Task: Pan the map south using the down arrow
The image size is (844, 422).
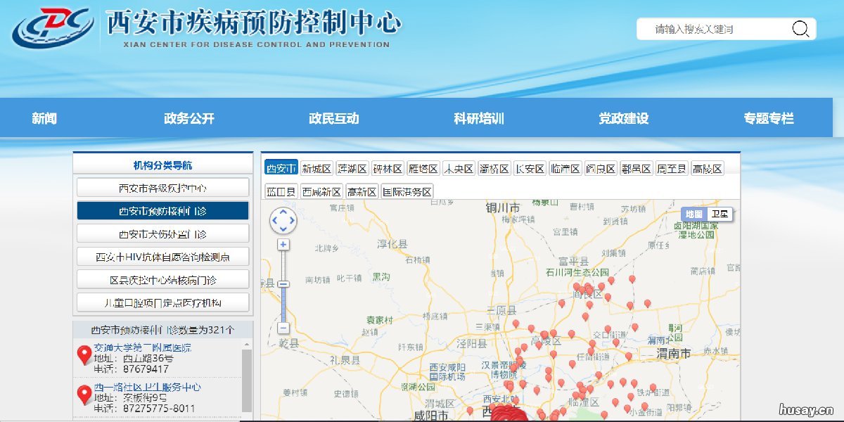Action: pos(283,229)
